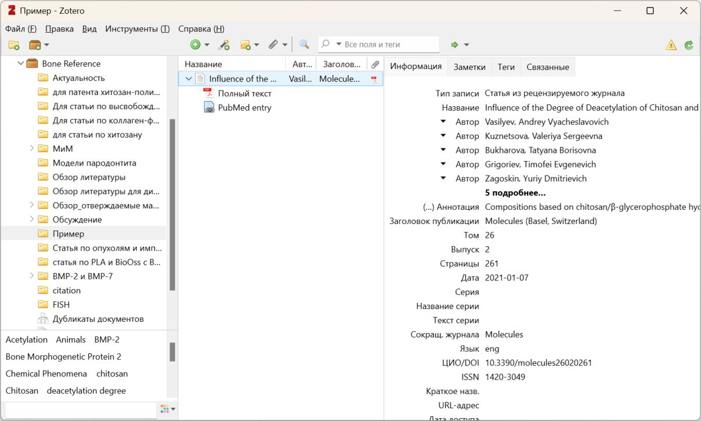Click the green New Item plus icon

click(x=195, y=45)
